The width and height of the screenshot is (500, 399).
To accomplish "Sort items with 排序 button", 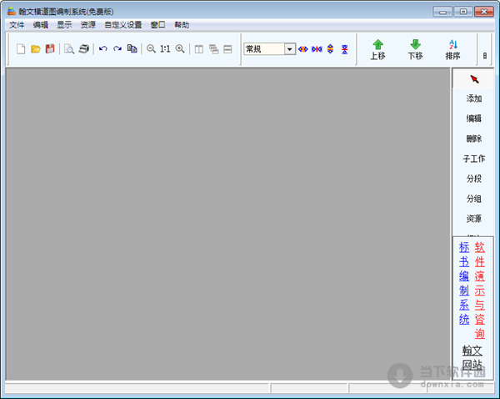I will coord(452,50).
